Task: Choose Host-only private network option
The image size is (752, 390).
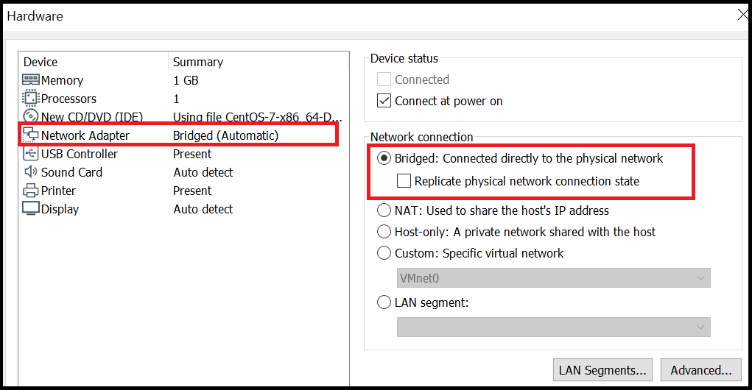Action: pyautogui.click(x=384, y=232)
